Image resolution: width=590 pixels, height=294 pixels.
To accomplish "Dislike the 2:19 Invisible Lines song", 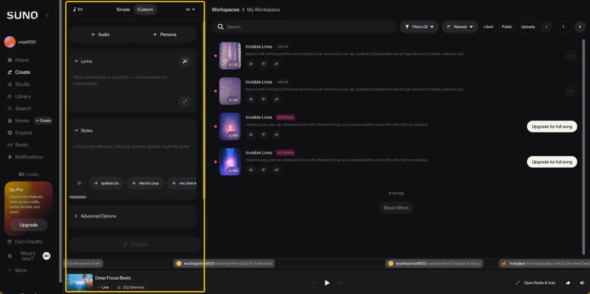I will (263, 64).
